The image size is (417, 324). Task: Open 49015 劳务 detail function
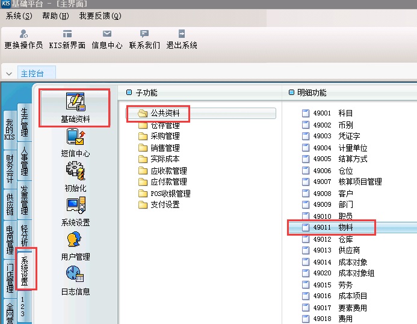[327, 285]
